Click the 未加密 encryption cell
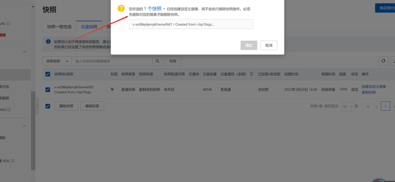Image resolution: width=395 pixels, height=182 pixels. pos(263,90)
